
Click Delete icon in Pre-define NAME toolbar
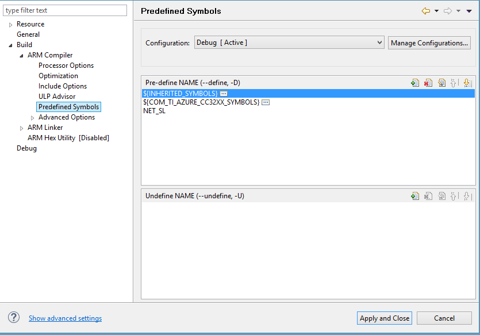coord(428,83)
